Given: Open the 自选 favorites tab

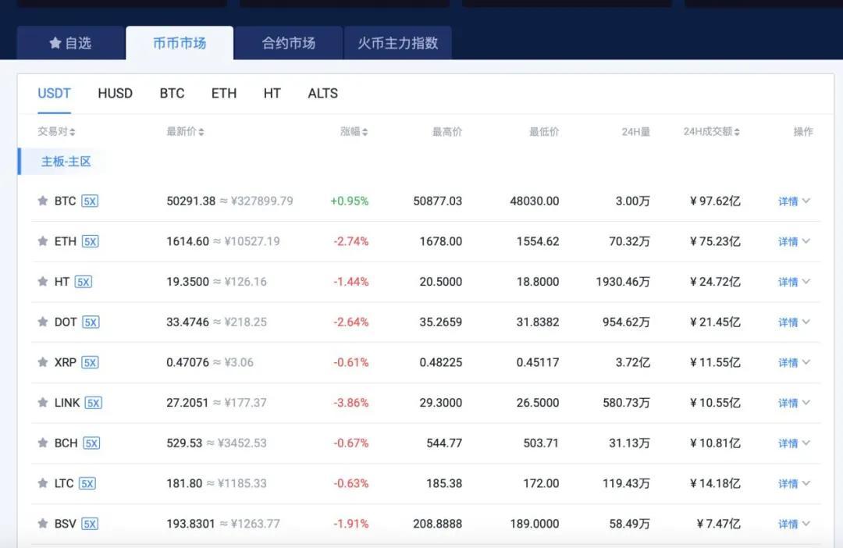Looking at the screenshot, I should pyautogui.click(x=70, y=43).
